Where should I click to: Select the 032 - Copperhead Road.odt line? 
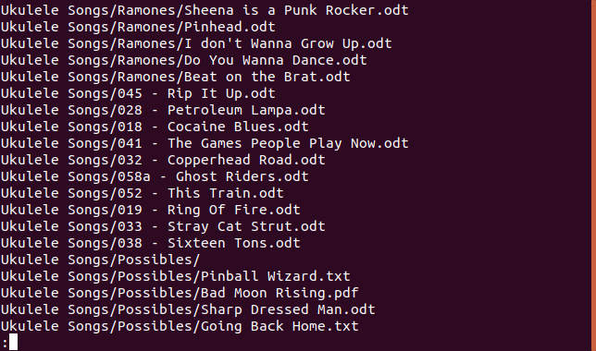click(163, 161)
